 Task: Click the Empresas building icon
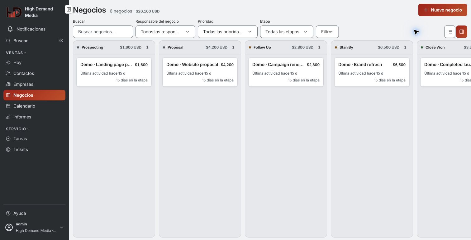8,84
